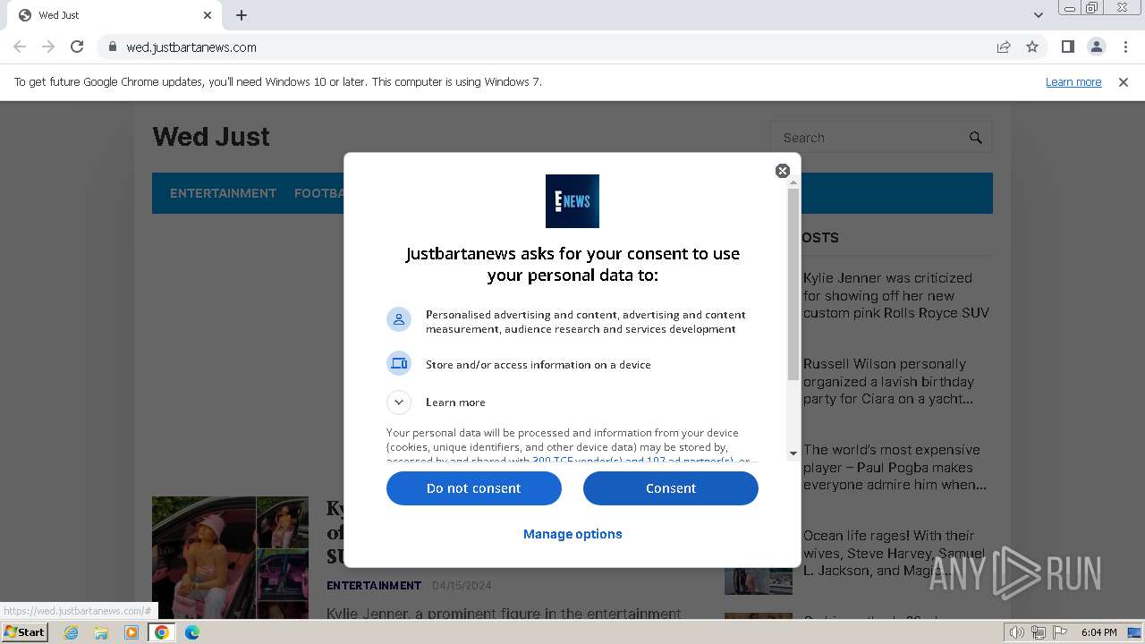This screenshot has height=644, width=1145.
Task: Open the ENTERTAINMENT menu item
Action: point(223,193)
